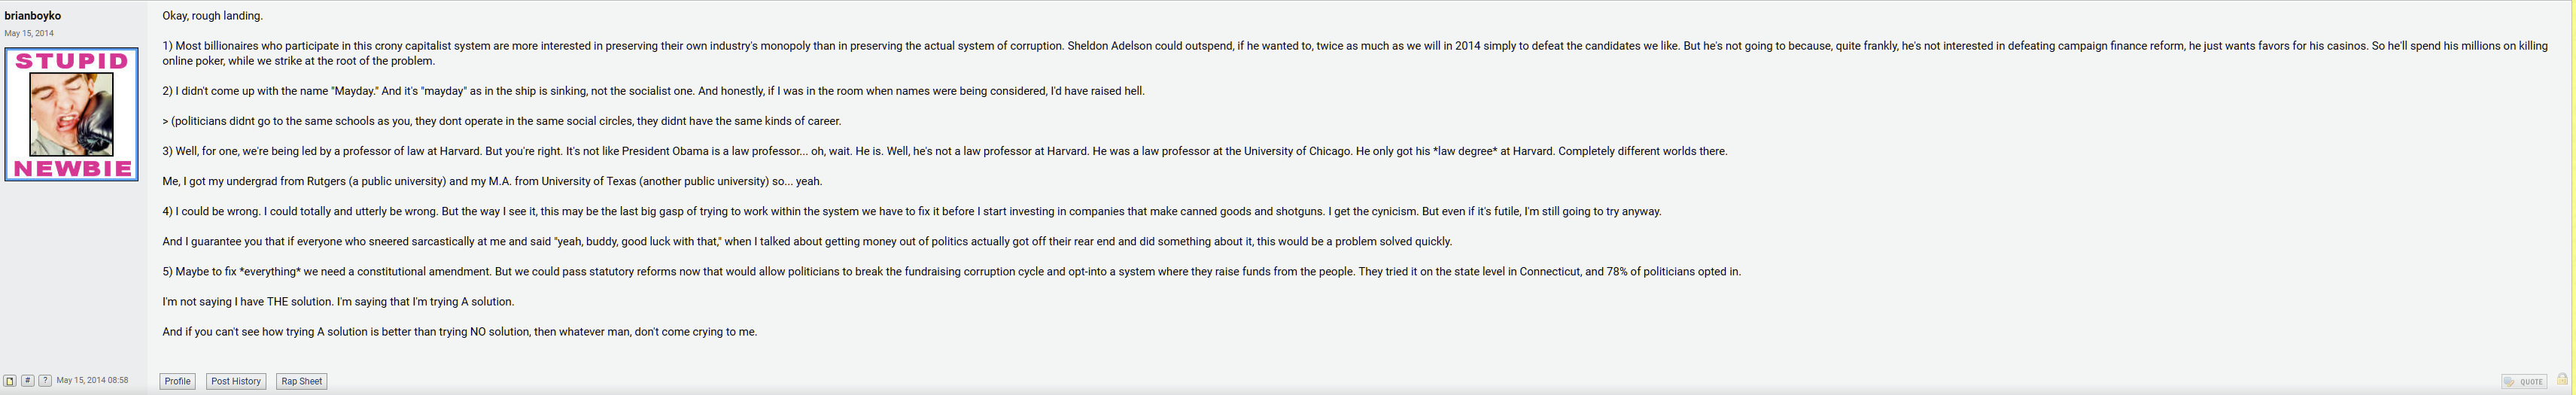The height and width of the screenshot is (395, 2576).
Task: Click the quoted line starting with "> (politicians"
Action: tap(501, 121)
